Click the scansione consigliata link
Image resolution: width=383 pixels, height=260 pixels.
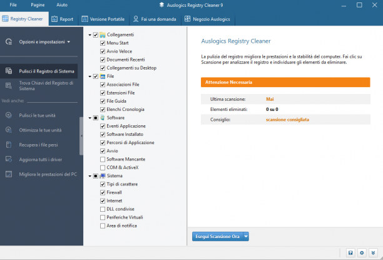click(287, 120)
